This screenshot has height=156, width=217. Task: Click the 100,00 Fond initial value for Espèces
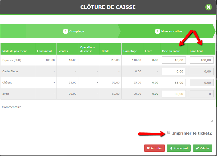(50, 60)
